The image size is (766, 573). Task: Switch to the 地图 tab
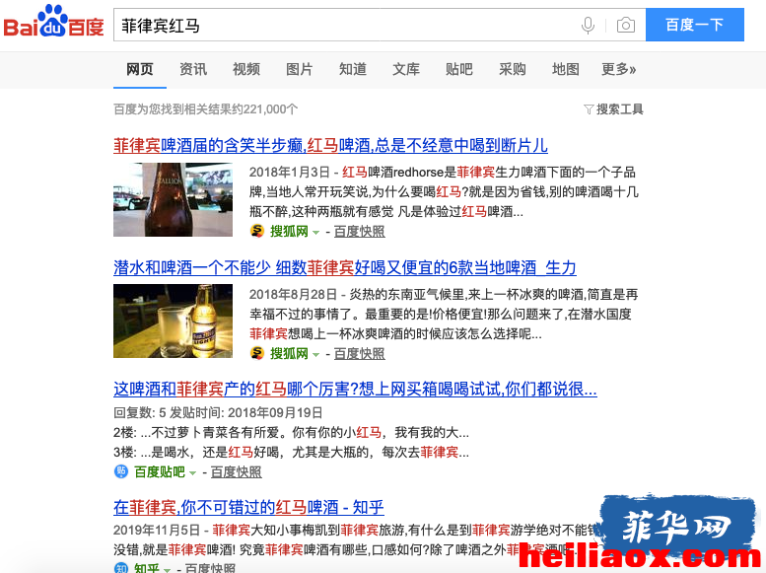pos(566,69)
